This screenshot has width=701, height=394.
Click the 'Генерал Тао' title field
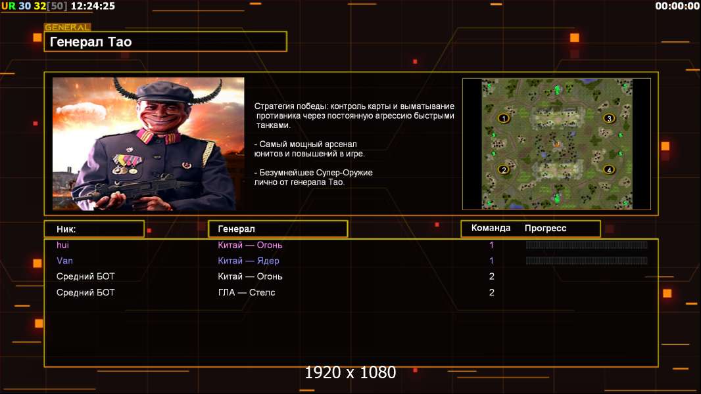(166, 41)
